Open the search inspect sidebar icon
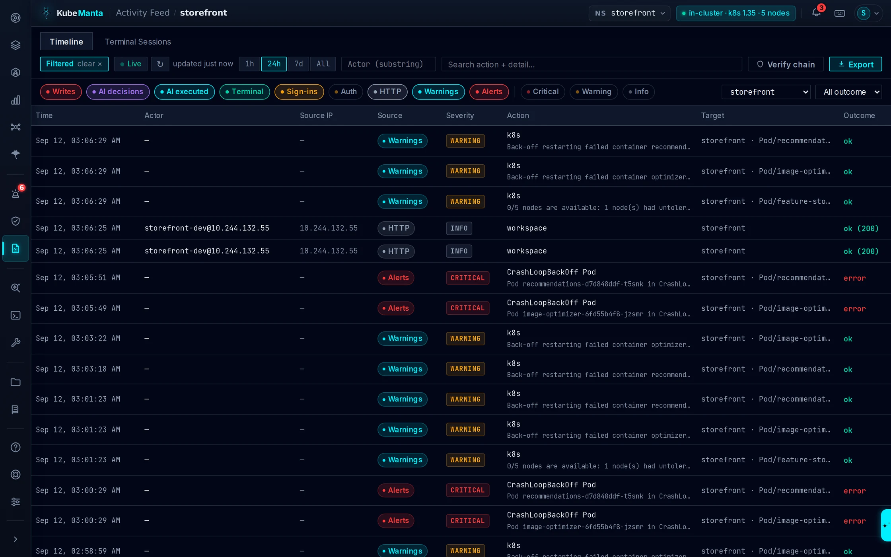This screenshot has width=891, height=557. (16, 288)
